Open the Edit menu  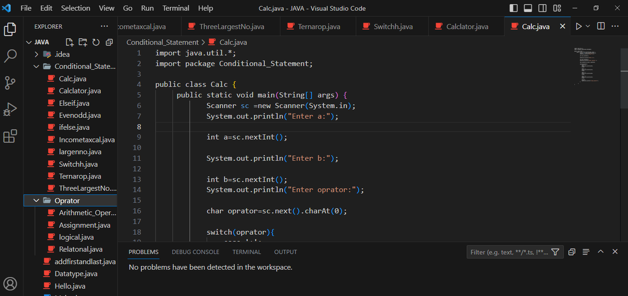(46, 8)
